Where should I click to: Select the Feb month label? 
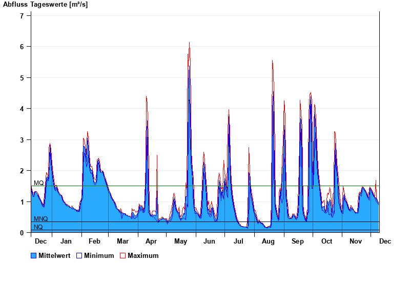pos(95,241)
